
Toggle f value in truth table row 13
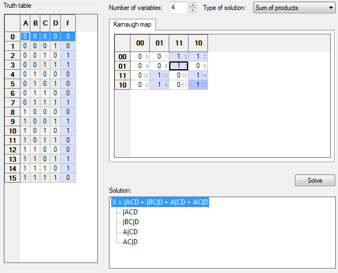coord(68,159)
